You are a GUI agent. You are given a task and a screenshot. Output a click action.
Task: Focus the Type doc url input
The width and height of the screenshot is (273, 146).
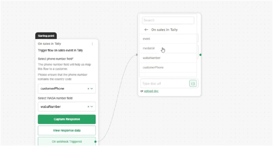pyautogui.click(x=165, y=84)
